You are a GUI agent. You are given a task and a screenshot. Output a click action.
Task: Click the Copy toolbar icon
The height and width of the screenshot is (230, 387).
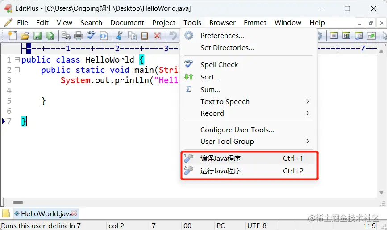click(x=132, y=36)
